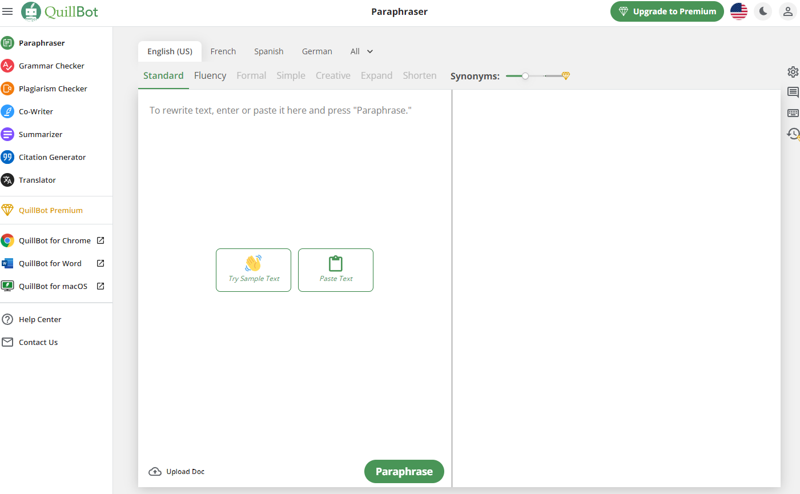The image size is (800, 494).
Task: Select the Formal paraphrase mode
Action: pyautogui.click(x=251, y=75)
